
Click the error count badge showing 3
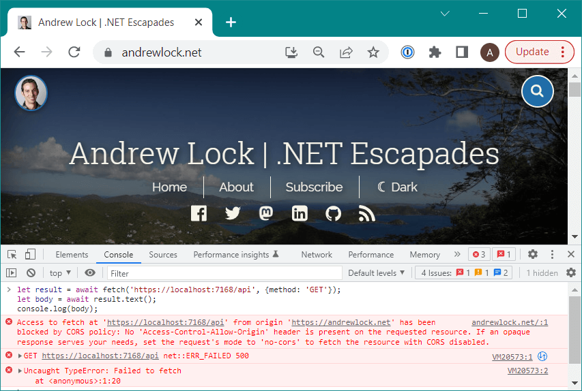coord(479,254)
